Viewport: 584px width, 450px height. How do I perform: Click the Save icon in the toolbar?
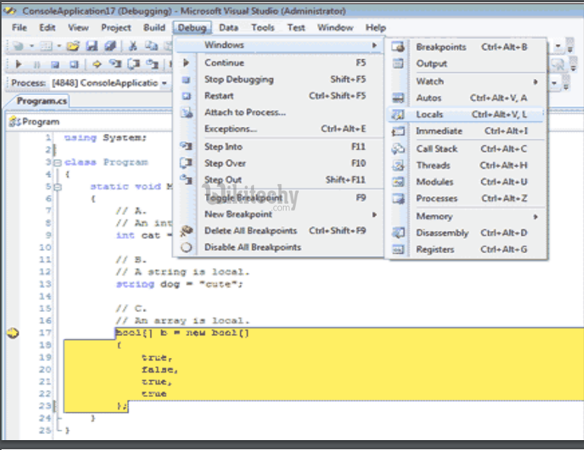[91, 46]
